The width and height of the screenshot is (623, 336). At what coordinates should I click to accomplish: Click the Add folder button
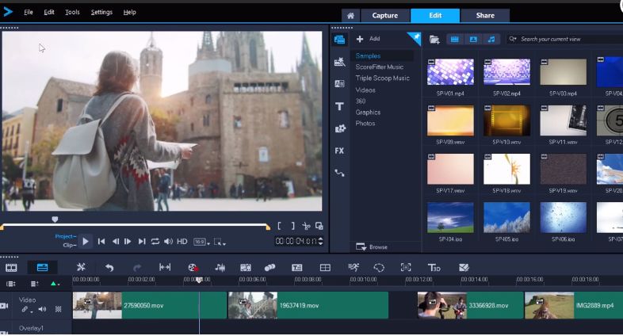(x=368, y=39)
